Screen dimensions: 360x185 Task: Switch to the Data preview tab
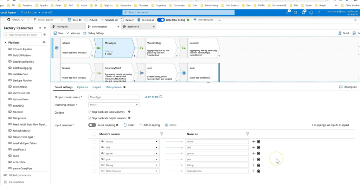point(114,87)
